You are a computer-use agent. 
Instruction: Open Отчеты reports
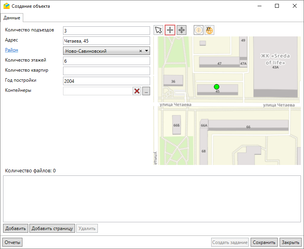(x=12, y=242)
